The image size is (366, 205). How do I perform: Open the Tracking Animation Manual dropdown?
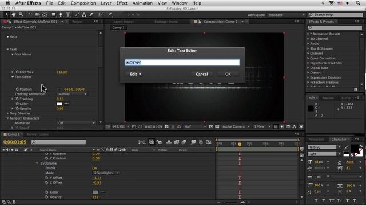[x=72, y=94]
